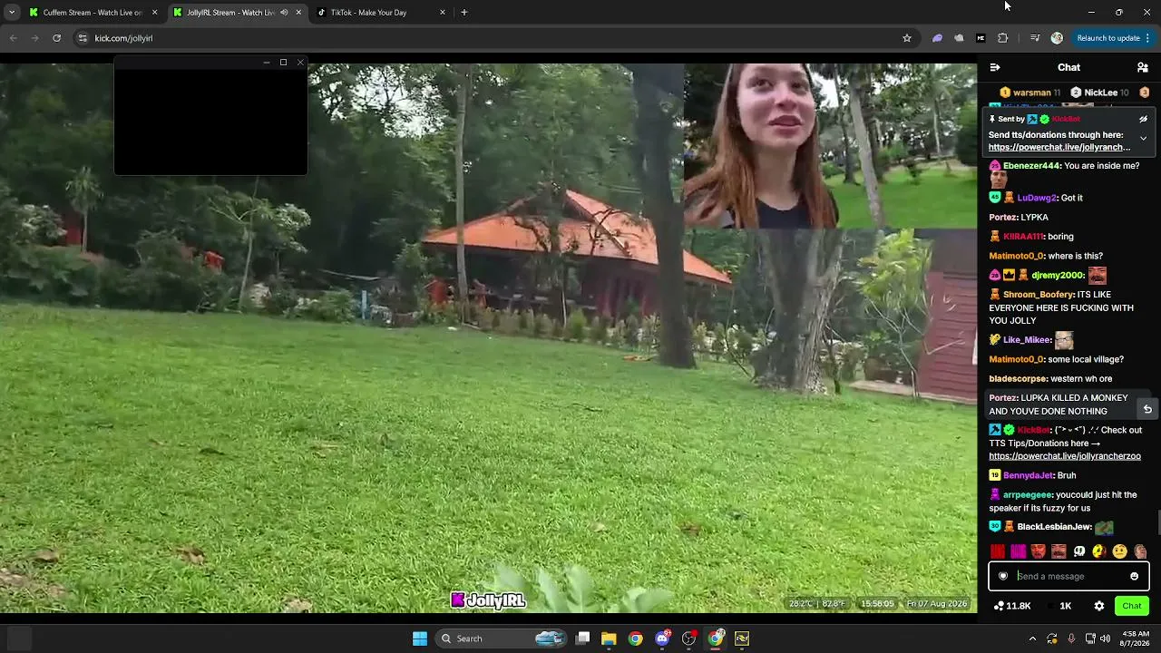The height and width of the screenshot is (653, 1161).
Task: Click NickLee leaderboard entry
Action: pyautogui.click(x=1100, y=93)
